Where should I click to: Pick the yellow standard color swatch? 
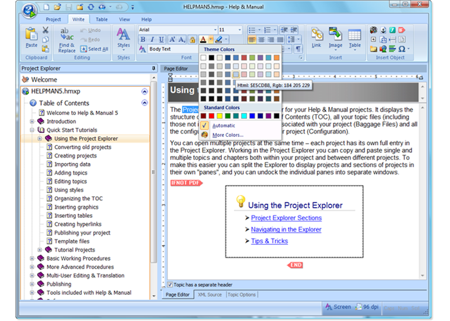[x=220, y=116]
